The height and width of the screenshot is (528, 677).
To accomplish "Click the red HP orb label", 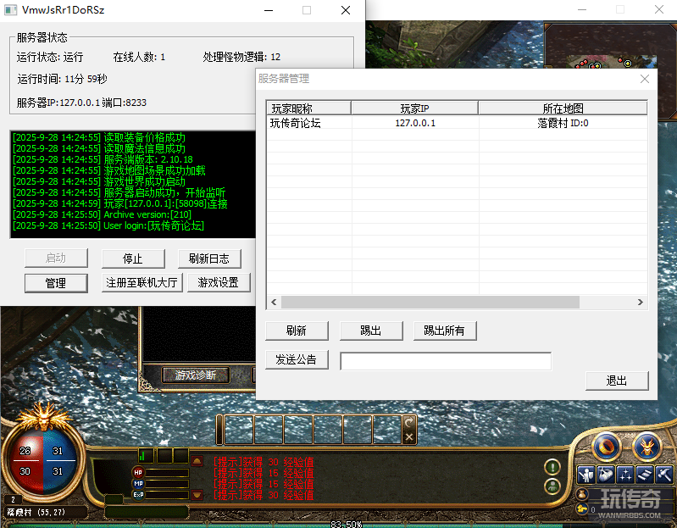I will coord(138,472).
